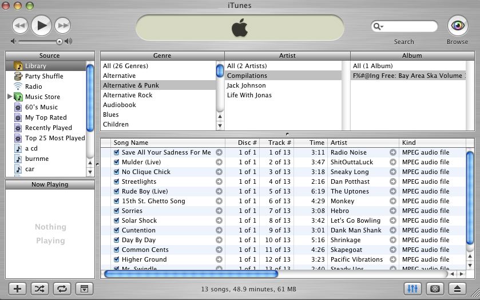This screenshot has width=480, height=300.
Task: Toggle repeat playback mode
Action: click(x=62, y=289)
